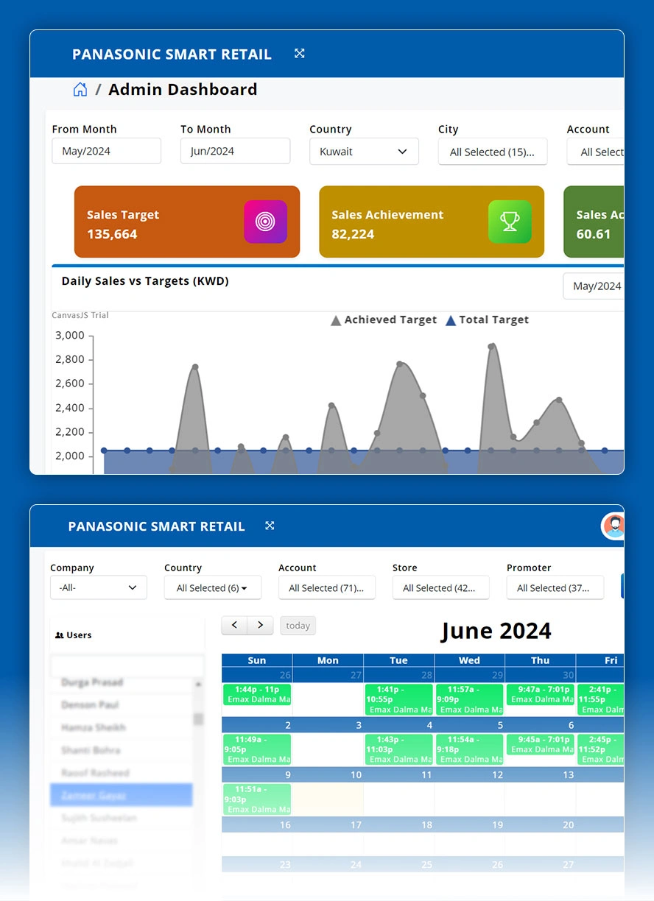
Task: Open Country dropdown All Selected (6)
Action: pos(213,587)
